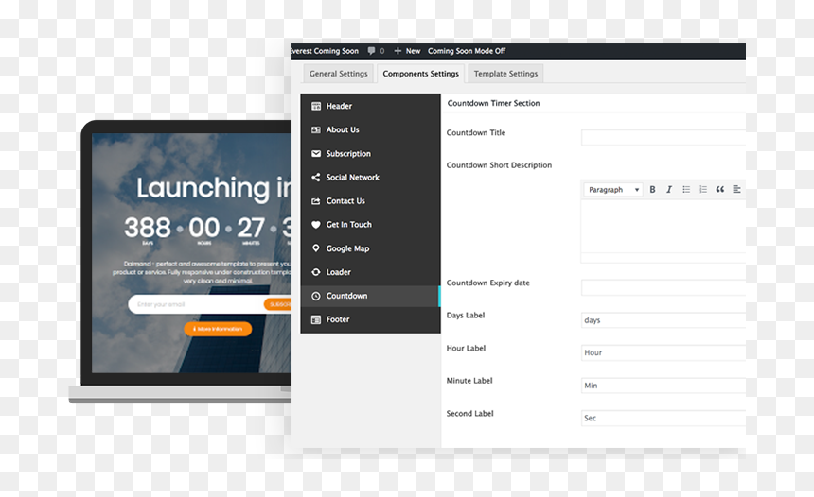Switch to the Components Settings tab
Viewport: 814px width, 497px height.
point(421,74)
